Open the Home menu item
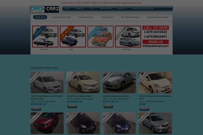The image size is (203, 135). point(67,8)
